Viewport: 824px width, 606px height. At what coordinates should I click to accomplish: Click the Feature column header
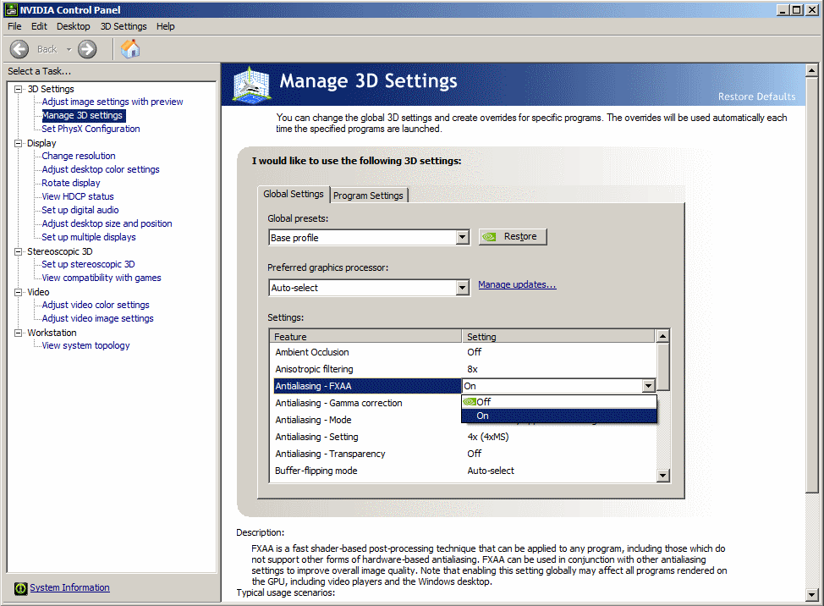pyautogui.click(x=365, y=336)
